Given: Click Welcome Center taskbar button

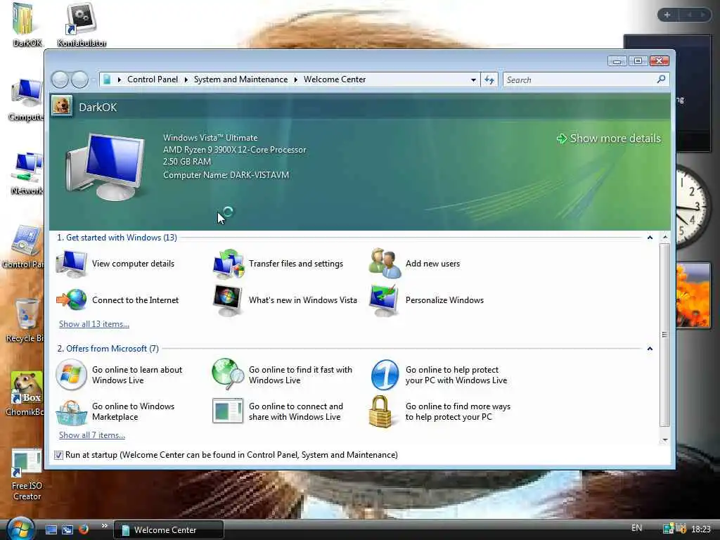Looking at the screenshot, I should pos(169,530).
